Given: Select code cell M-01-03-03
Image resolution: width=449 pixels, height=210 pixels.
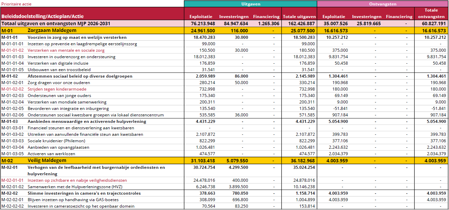Looking at the screenshot, I should [13, 141].
